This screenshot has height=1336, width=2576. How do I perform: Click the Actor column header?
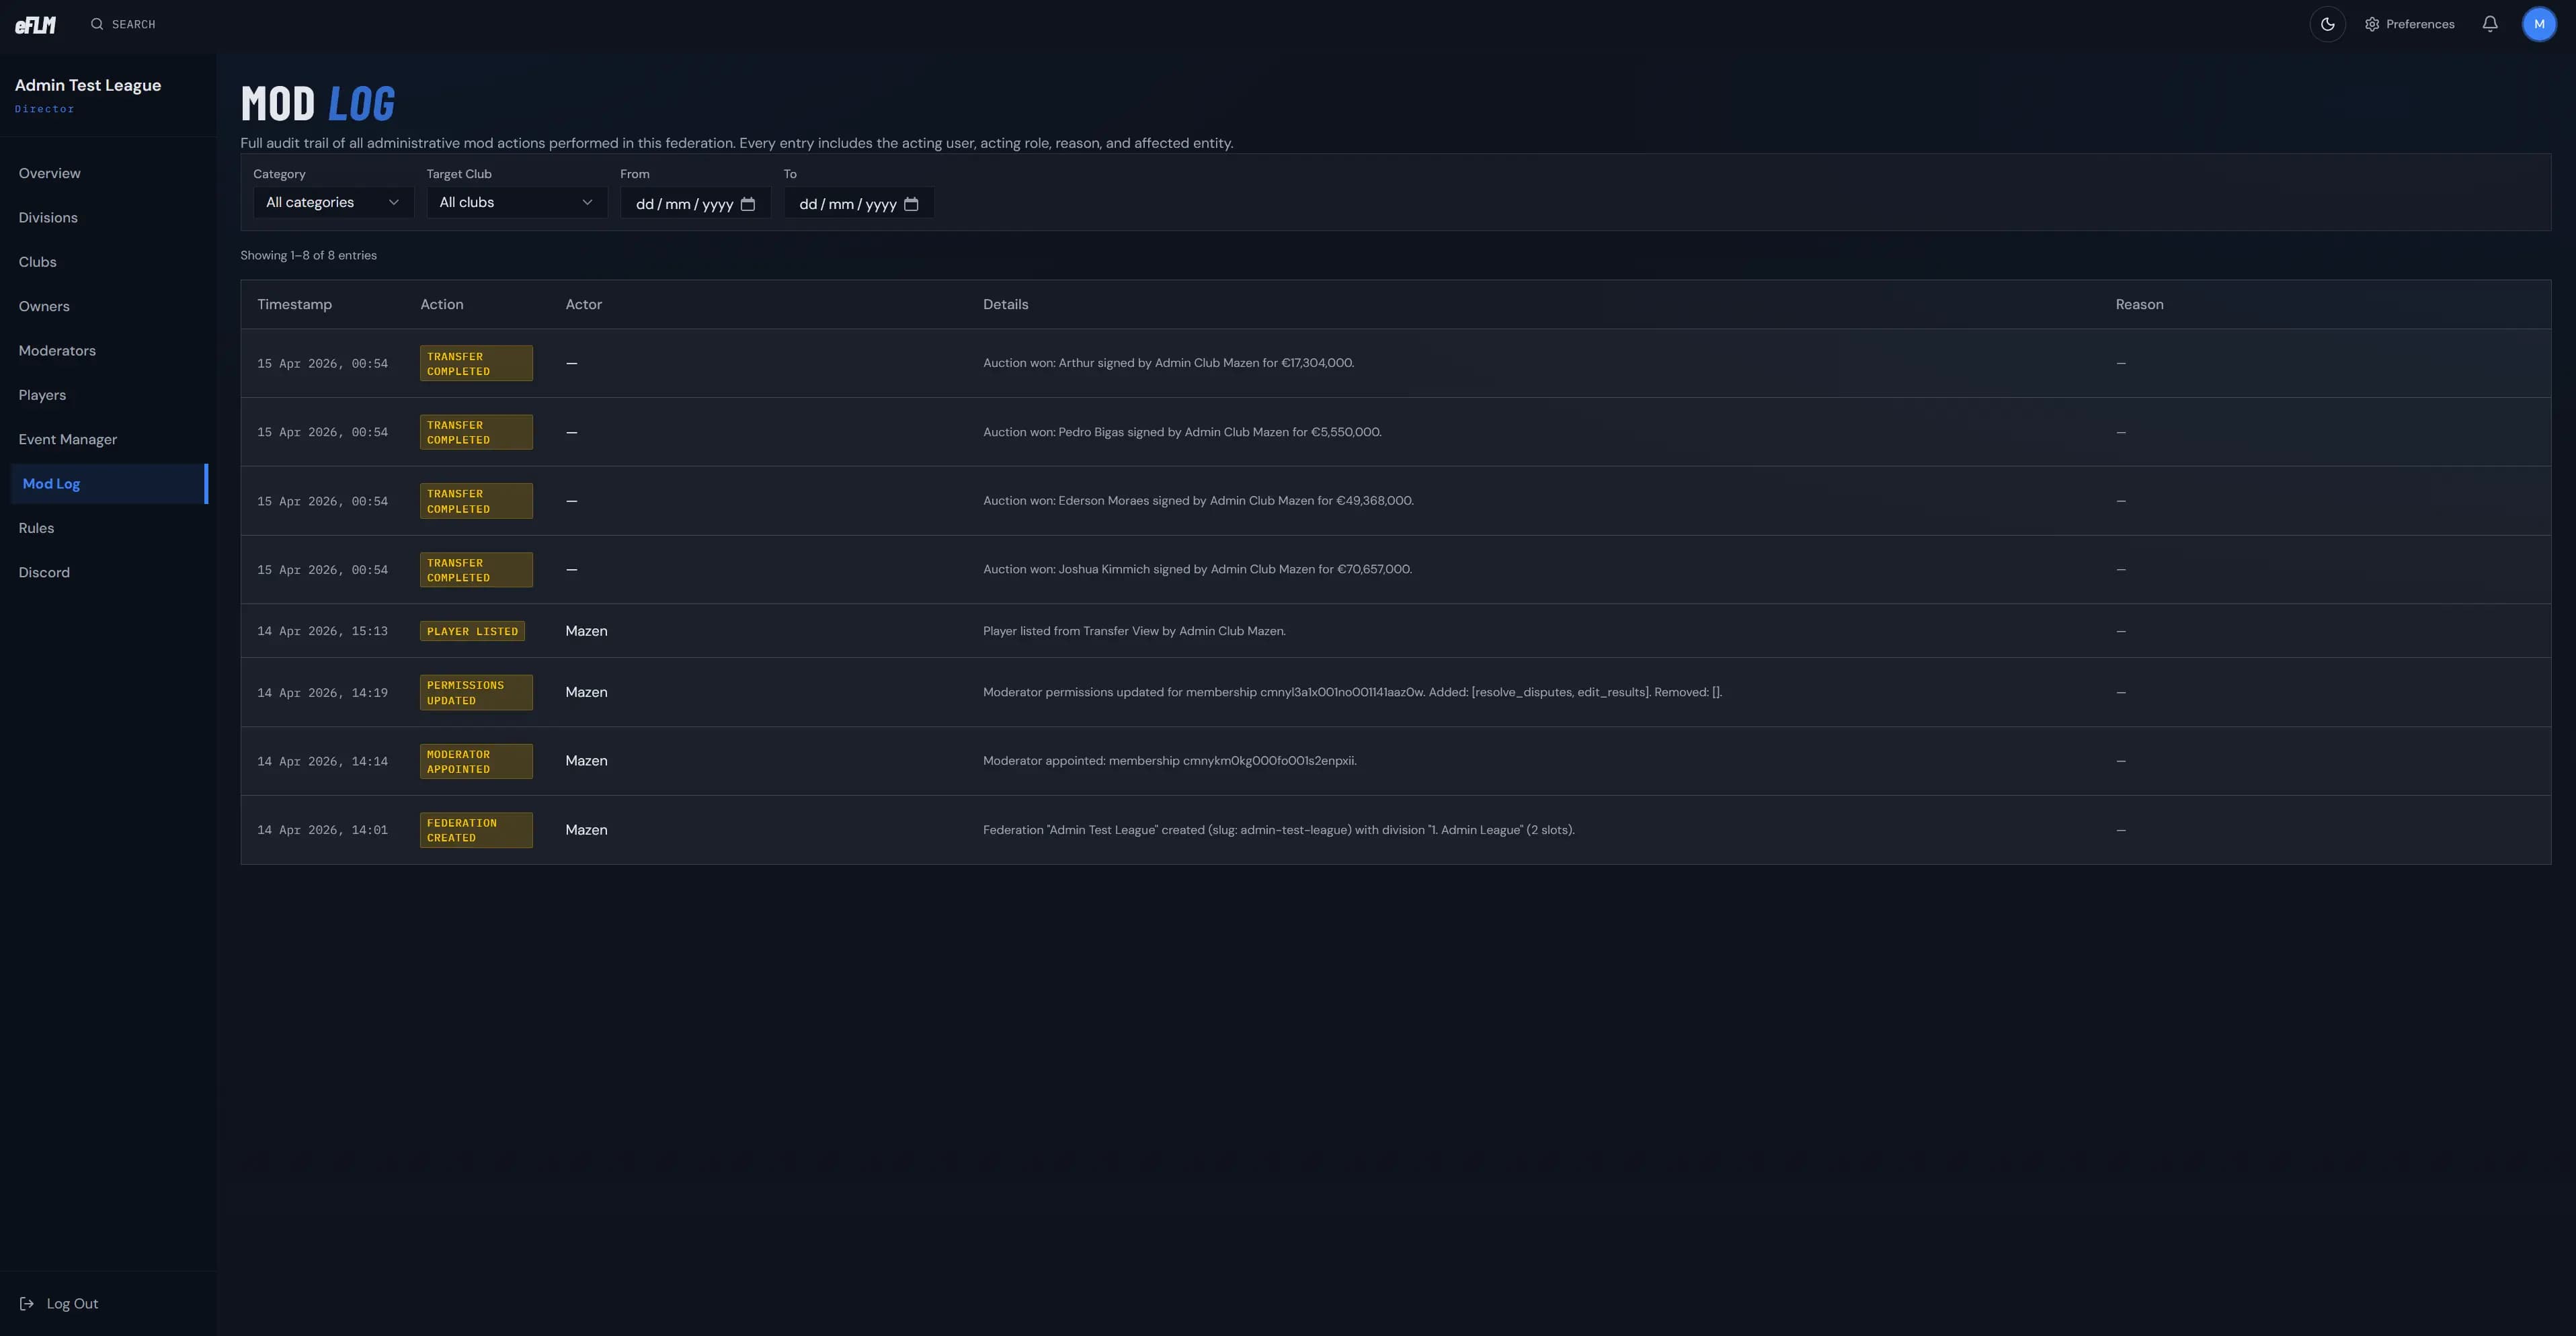pos(583,304)
